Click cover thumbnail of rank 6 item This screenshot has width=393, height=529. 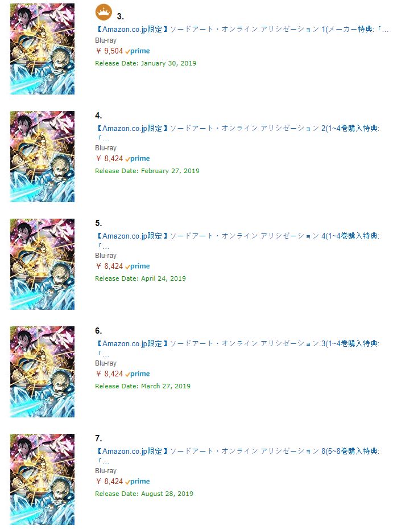pos(42,372)
